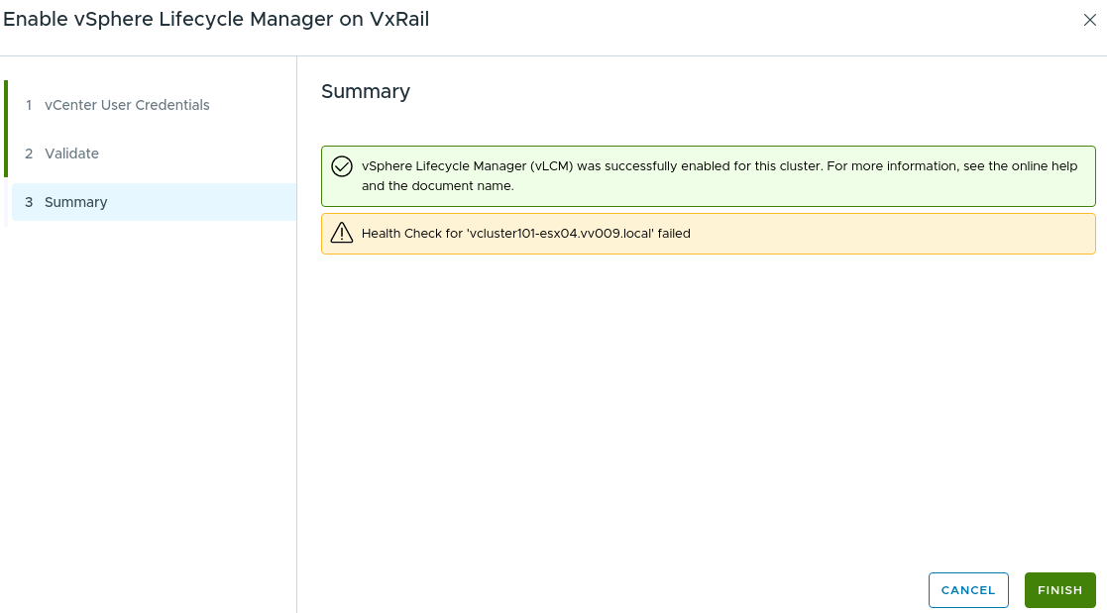Click the Finish button
Image resolution: width=1107 pixels, height=613 pixels.
(x=1059, y=589)
